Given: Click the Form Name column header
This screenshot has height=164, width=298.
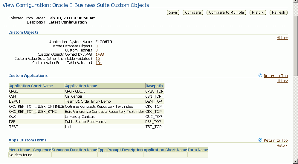Looking at the screenshot, I should click(198, 150).
